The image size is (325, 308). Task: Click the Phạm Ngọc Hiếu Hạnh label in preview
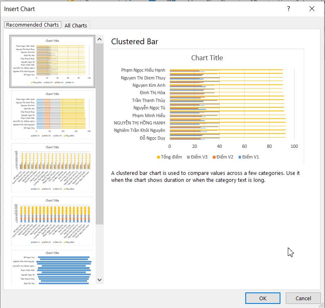143,70
